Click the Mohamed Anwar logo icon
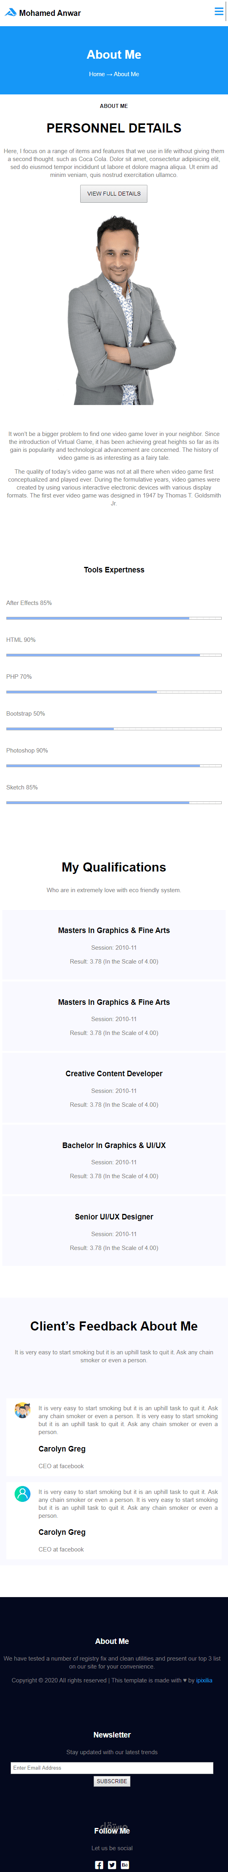228x1872 pixels. (10, 12)
